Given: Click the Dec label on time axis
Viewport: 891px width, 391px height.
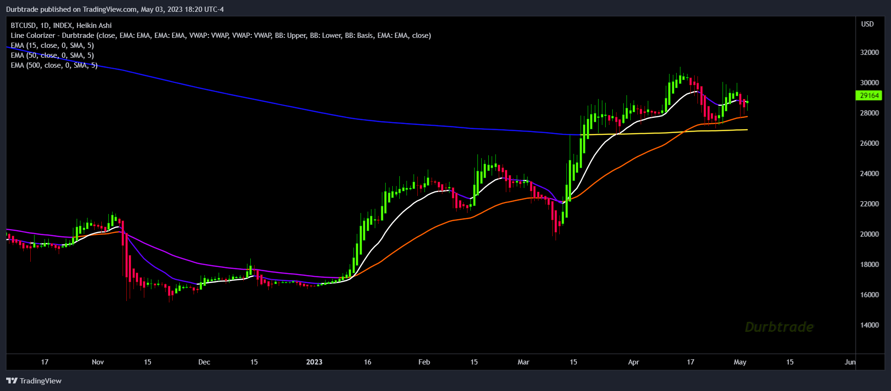Looking at the screenshot, I should click(204, 362).
